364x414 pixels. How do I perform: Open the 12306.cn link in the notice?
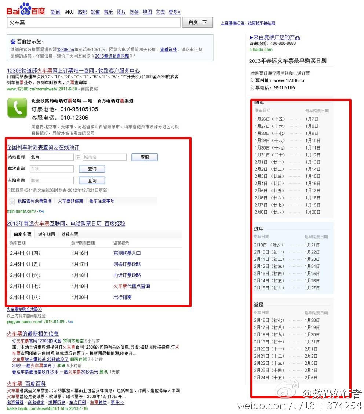[x=65, y=50]
